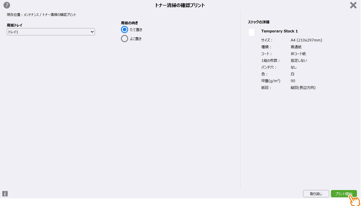Click the 指定しない sheets-per-set value
The width and height of the screenshot is (361, 206).
coord(299,60)
